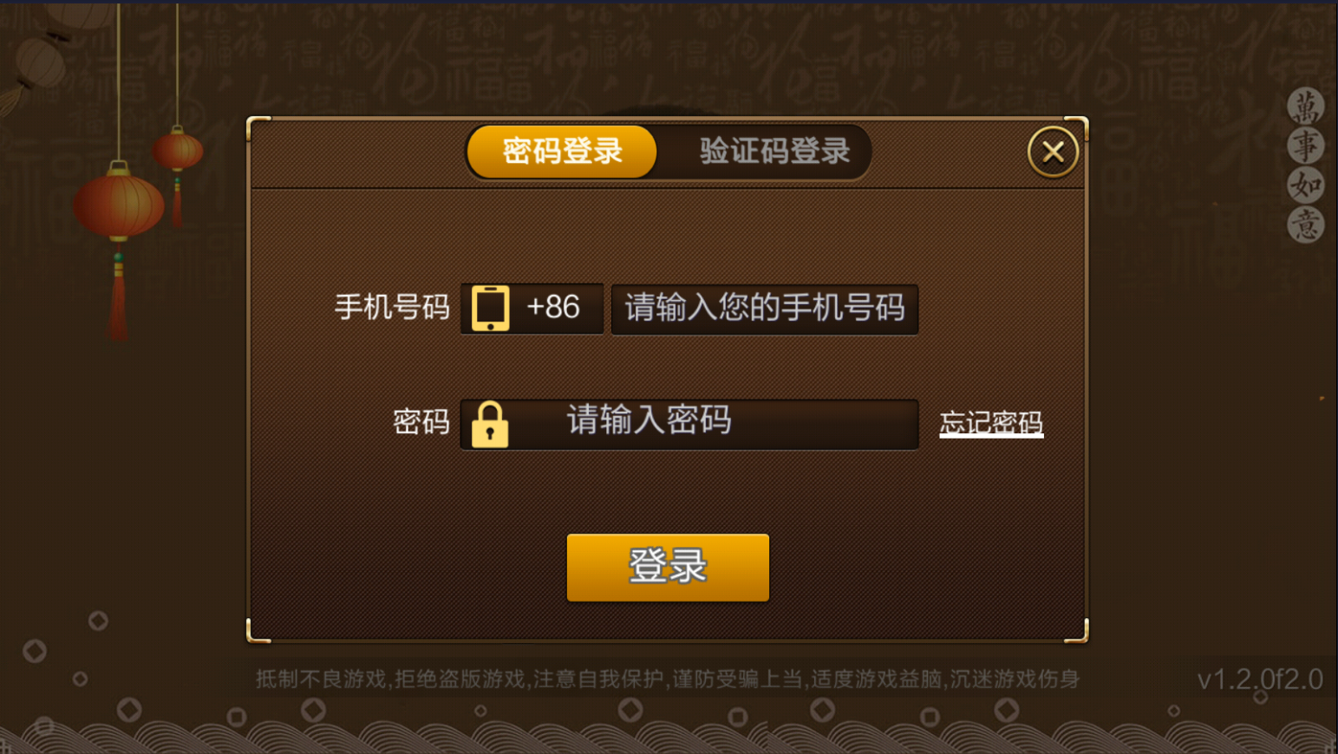Click the yellow padlock icon
This screenshot has width=1338, height=754.
point(490,425)
